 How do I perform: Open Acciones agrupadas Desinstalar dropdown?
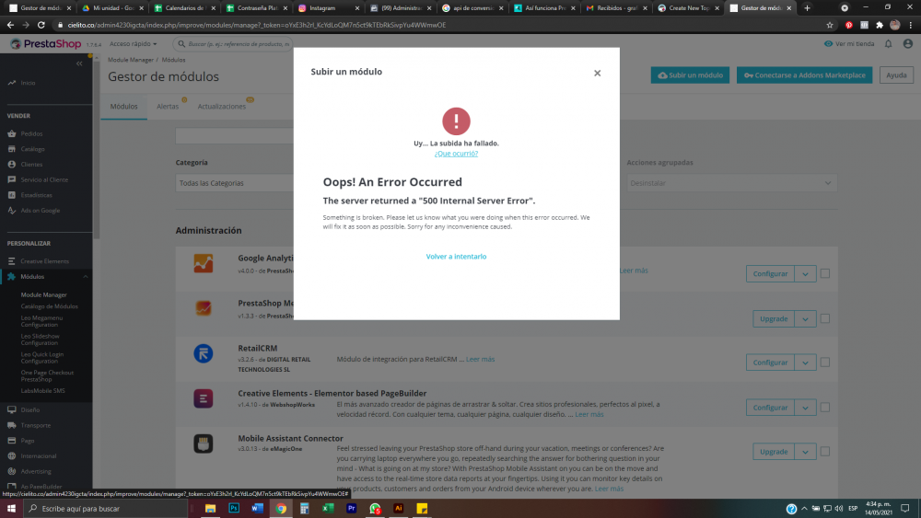point(731,183)
